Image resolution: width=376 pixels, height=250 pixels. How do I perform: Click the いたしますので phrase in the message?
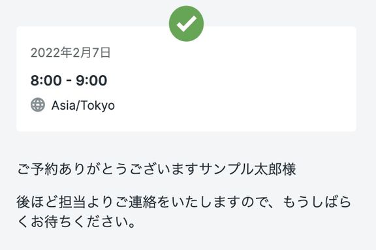tap(218, 202)
